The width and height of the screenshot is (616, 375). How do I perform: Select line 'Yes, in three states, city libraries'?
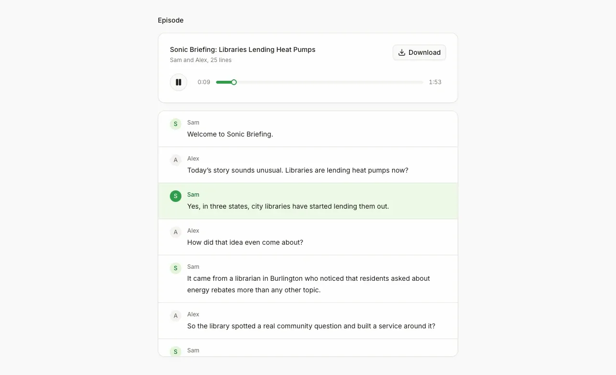pyautogui.click(x=308, y=201)
